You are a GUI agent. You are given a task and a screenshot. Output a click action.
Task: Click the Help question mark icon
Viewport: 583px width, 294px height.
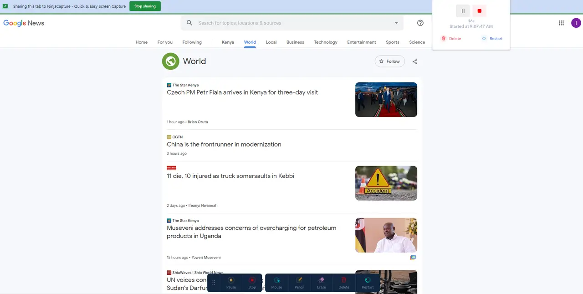[x=420, y=23]
